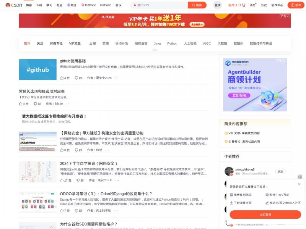Switch to the 关注 tab
Viewport: 306px width, 229px height.
click(x=40, y=44)
